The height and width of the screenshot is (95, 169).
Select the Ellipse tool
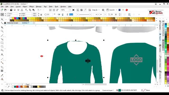click(x=2, y=46)
